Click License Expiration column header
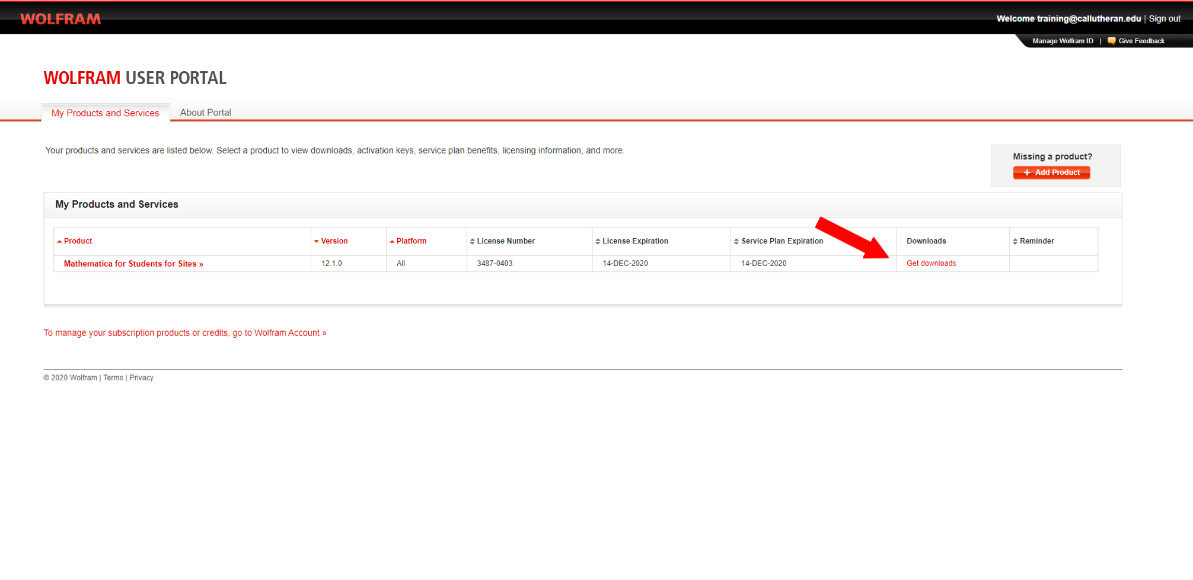Screen dimensions: 1193x580 pos(635,241)
